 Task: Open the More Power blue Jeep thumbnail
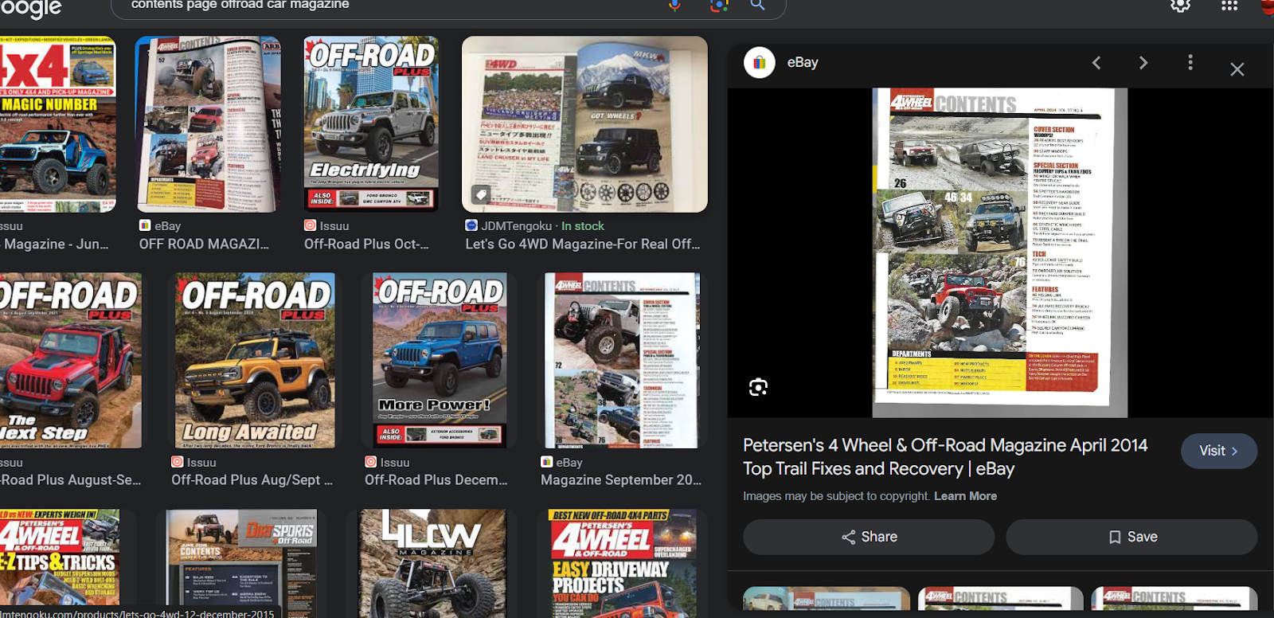coord(440,360)
